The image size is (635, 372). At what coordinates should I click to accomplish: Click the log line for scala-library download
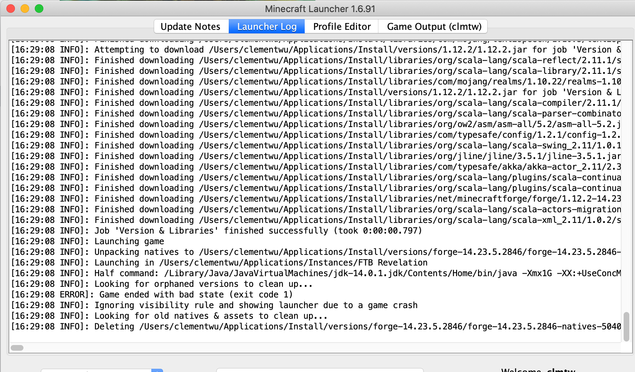tap(316, 71)
